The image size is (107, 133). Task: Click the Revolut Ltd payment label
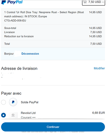pos(28,113)
